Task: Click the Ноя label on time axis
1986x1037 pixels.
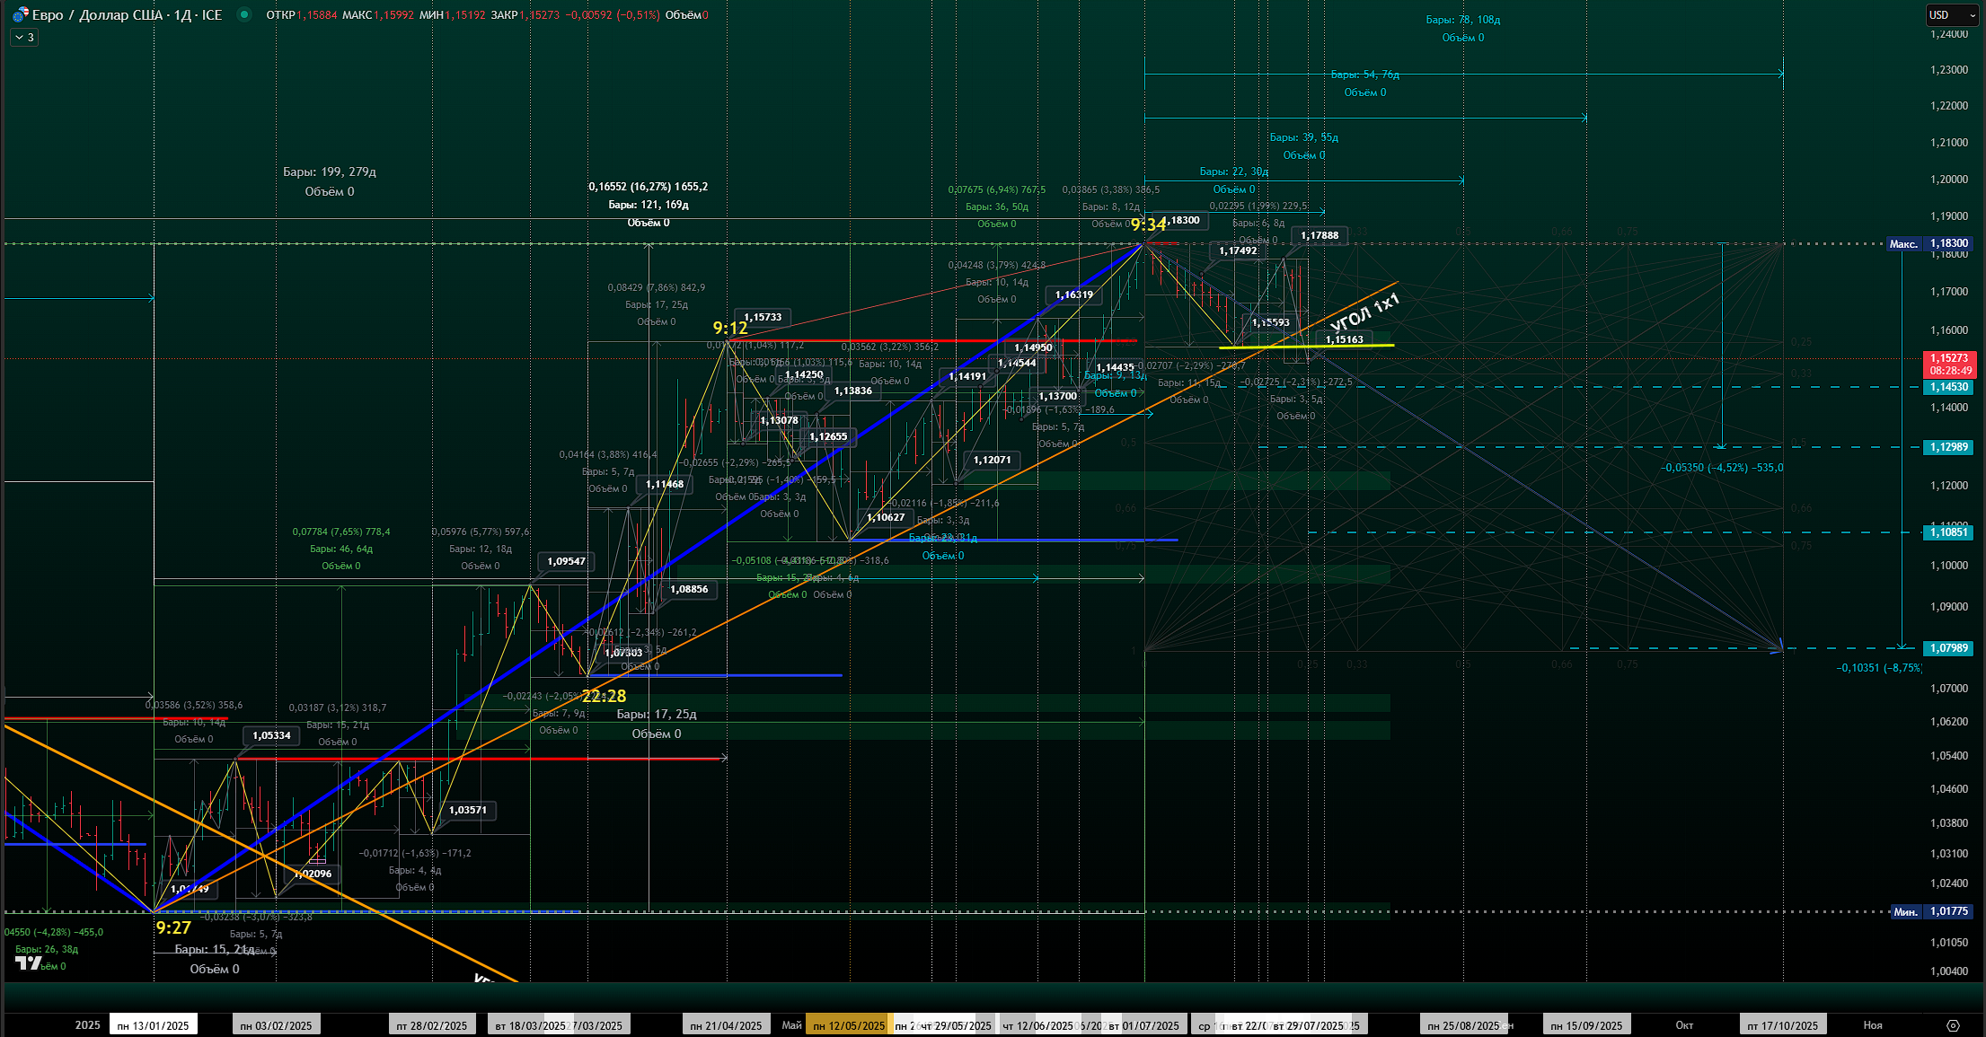Action: click(1873, 1025)
